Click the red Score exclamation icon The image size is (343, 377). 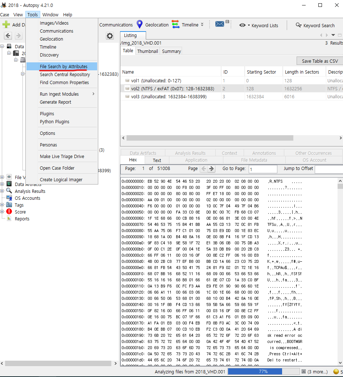coord(9,212)
